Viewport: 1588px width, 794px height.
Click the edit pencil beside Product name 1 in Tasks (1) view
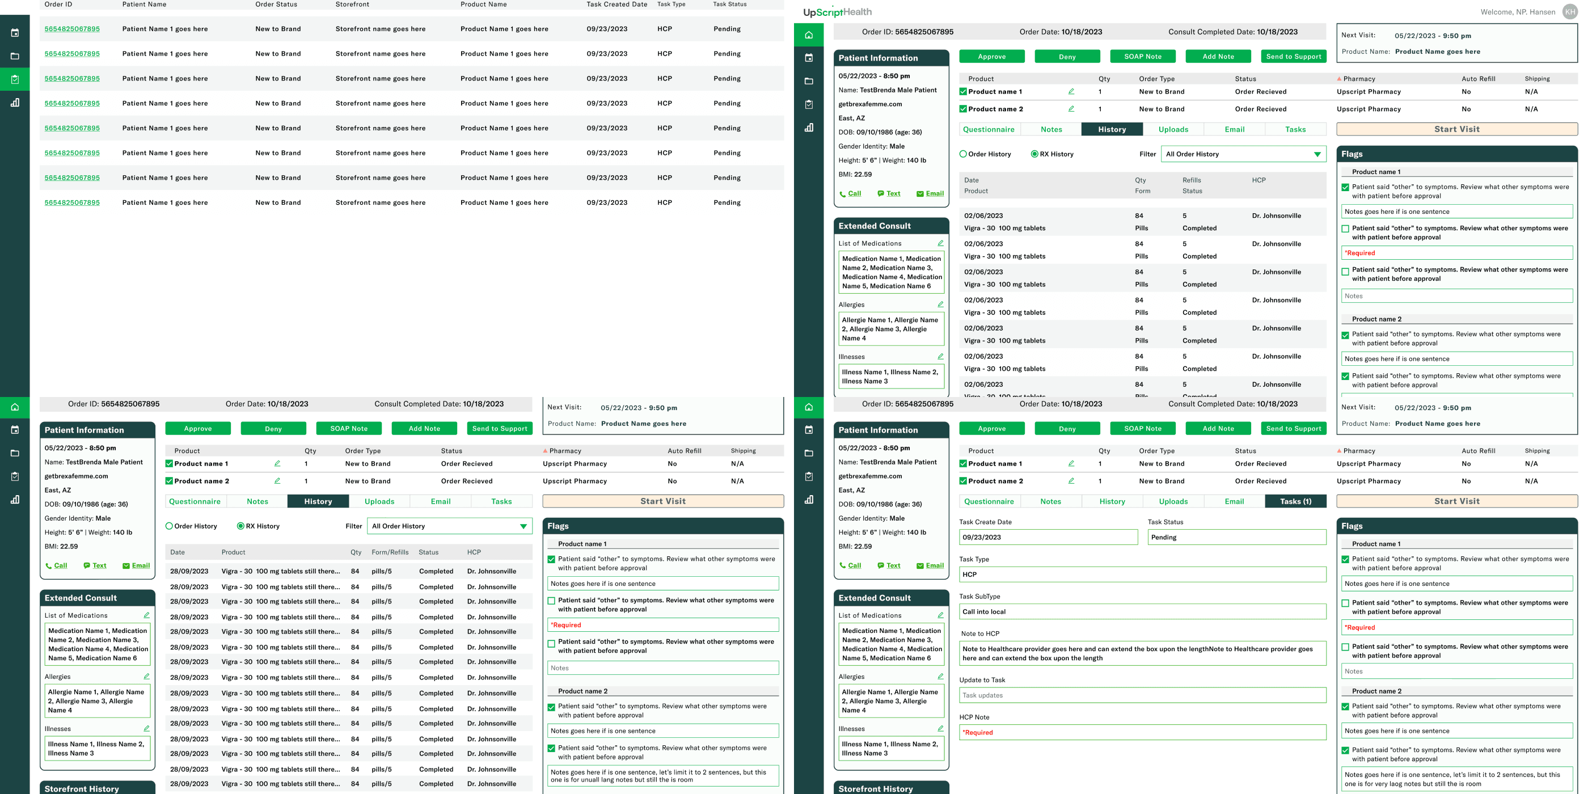(1071, 463)
